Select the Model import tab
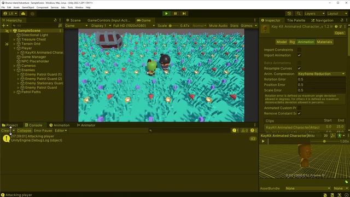 click(281, 42)
